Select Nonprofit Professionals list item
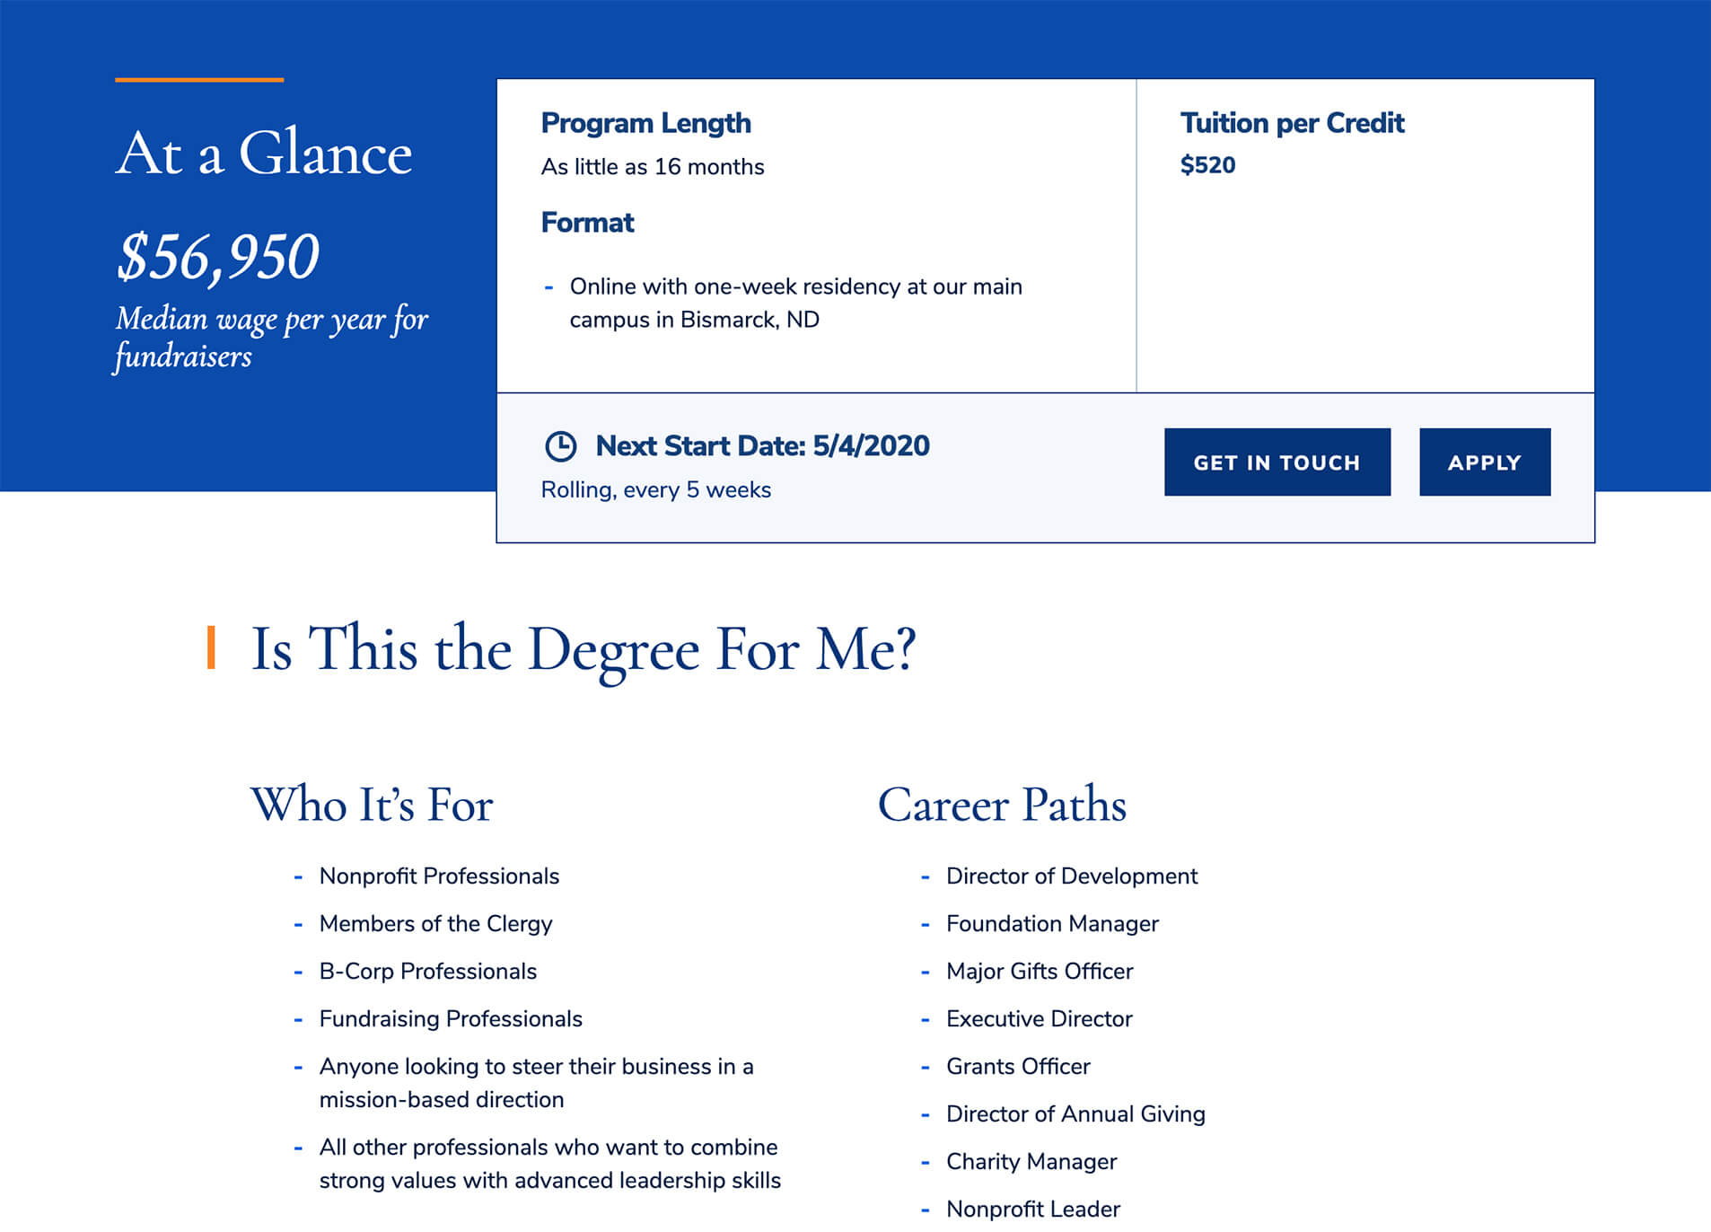 point(439,876)
